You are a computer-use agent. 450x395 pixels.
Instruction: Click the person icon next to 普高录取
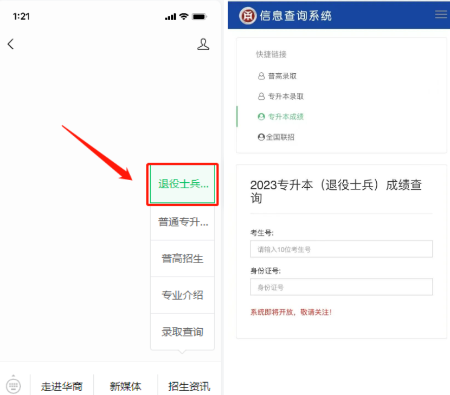[262, 77]
